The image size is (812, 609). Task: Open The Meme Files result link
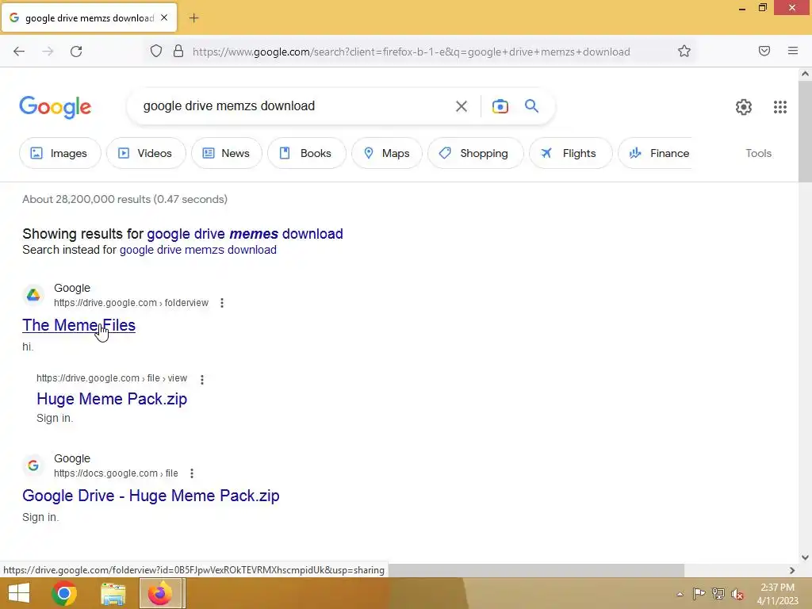pyautogui.click(x=79, y=325)
